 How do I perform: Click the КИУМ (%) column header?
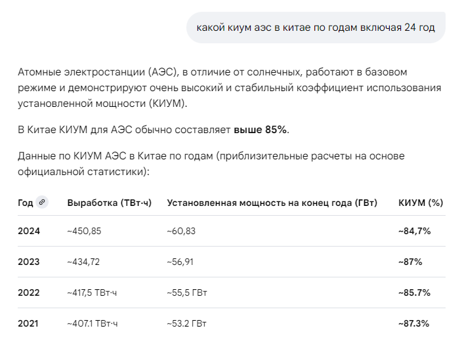click(x=421, y=203)
